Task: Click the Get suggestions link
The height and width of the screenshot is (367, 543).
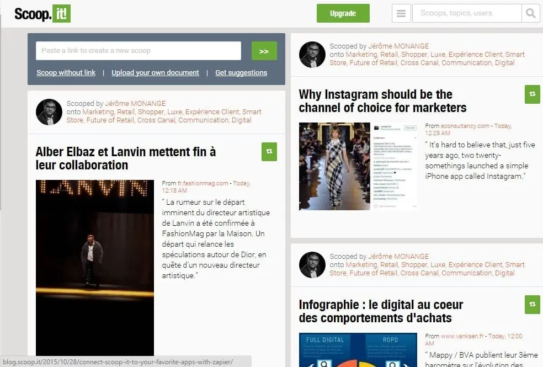Action: click(241, 73)
